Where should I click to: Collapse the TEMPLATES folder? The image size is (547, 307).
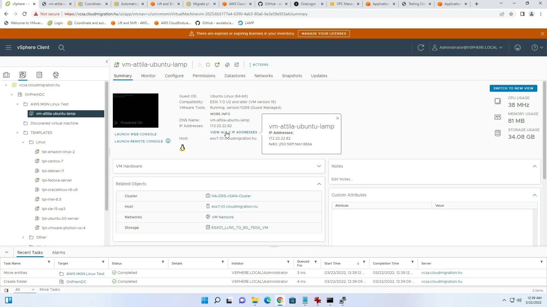tap(18, 133)
